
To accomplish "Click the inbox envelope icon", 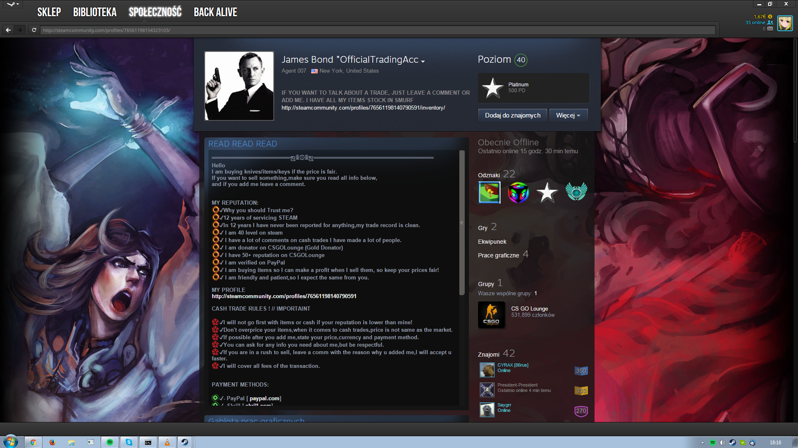I will [770, 29].
